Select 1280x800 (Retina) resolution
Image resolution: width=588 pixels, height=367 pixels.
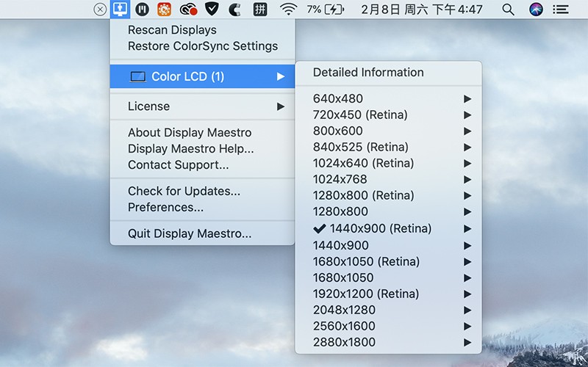click(388, 195)
